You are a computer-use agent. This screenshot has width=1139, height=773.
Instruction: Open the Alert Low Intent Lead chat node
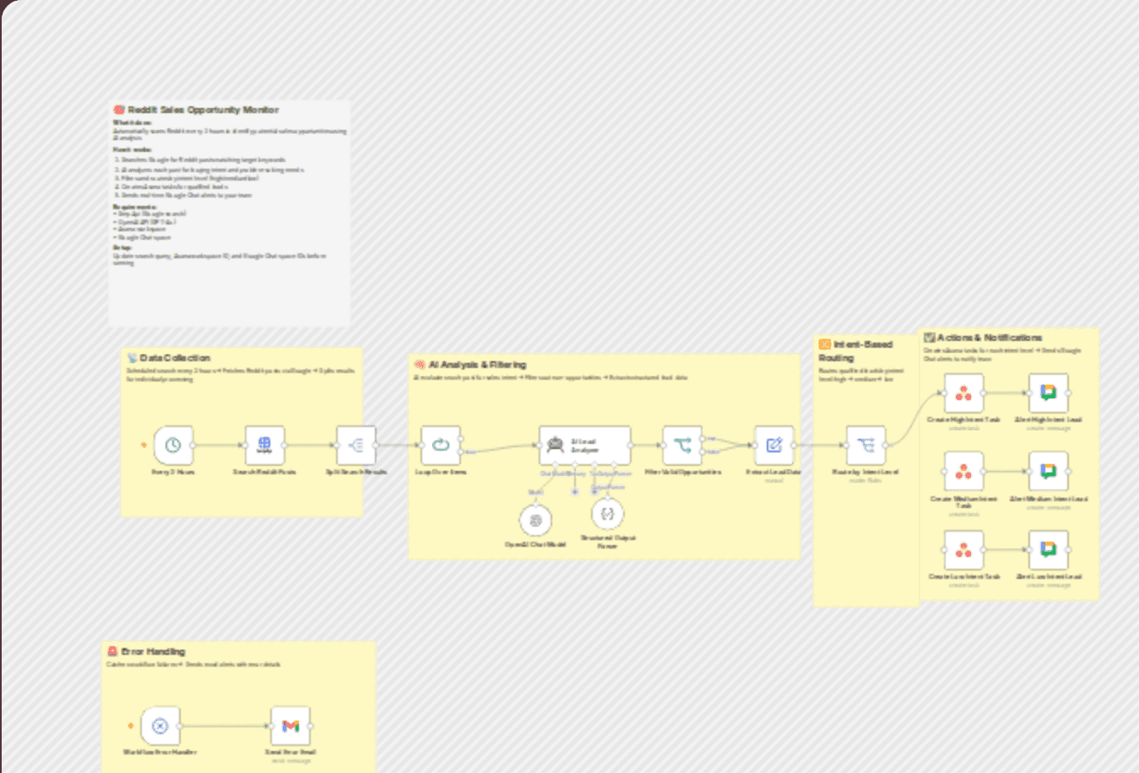coord(1049,550)
